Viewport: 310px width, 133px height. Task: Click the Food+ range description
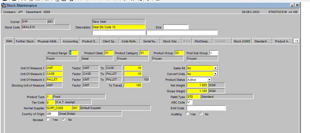pyautogui.click(x=62, y=58)
